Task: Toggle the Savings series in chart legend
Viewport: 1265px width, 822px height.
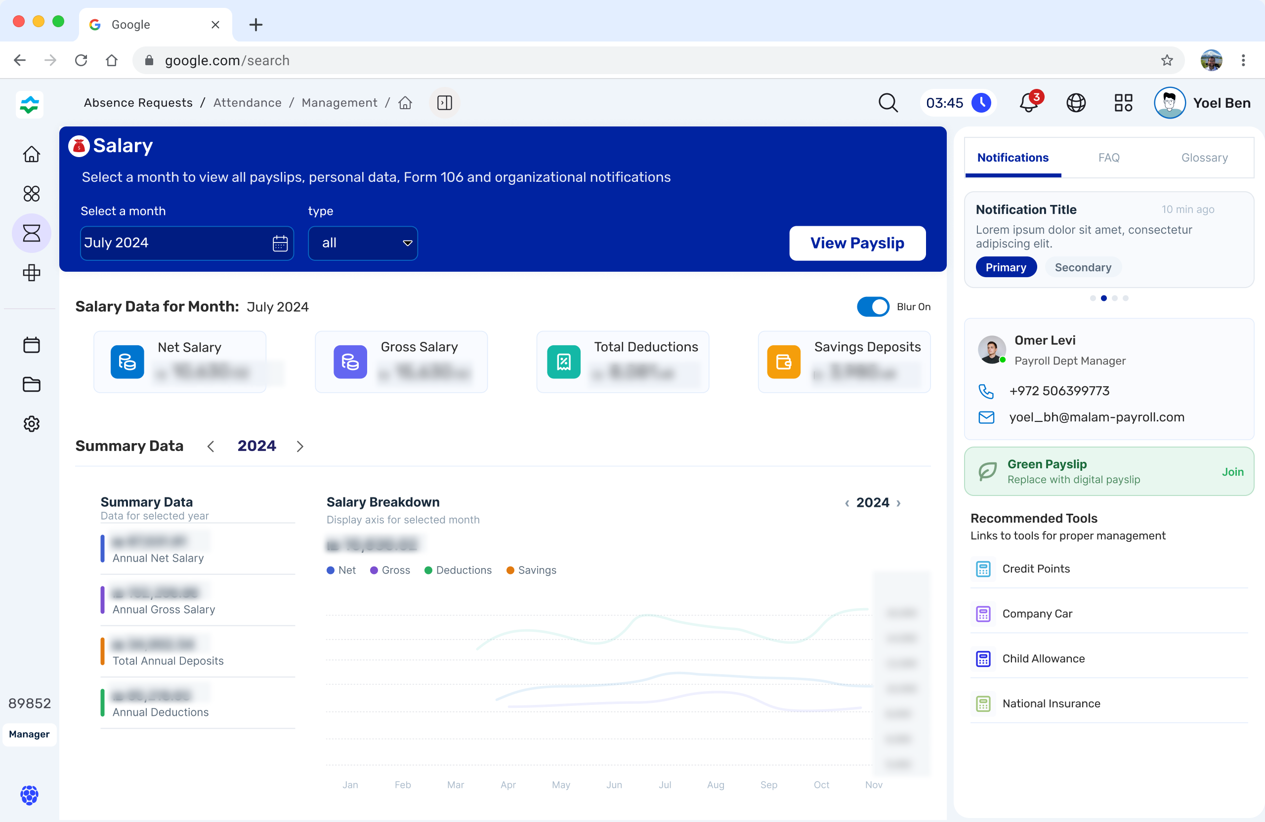Action: click(x=531, y=570)
